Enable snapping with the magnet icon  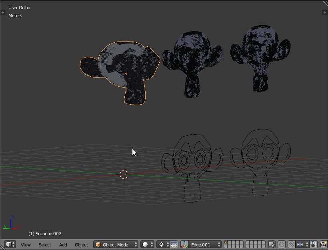pos(291,244)
